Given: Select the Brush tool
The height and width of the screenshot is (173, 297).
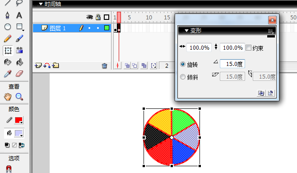Looking at the screenshot, I should pyautogui.click(x=19, y=38).
